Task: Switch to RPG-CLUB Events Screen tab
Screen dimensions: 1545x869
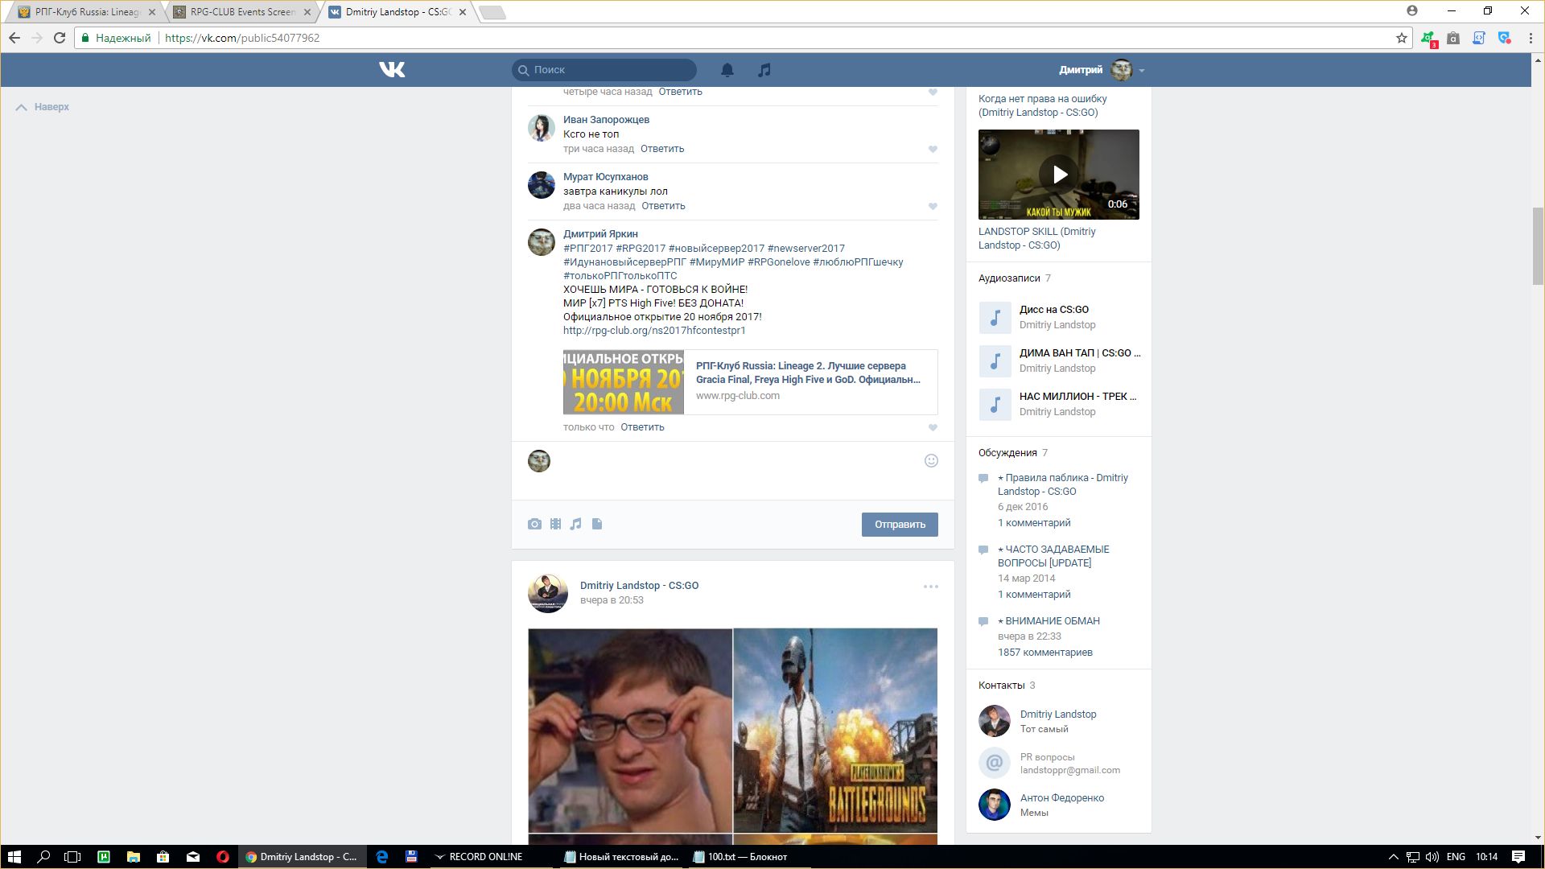Action: [242, 12]
